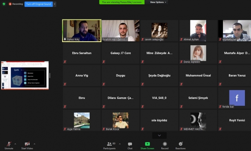251x151 pixels.
Task: Open the View Options dropdown
Action: click(x=158, y=2)
